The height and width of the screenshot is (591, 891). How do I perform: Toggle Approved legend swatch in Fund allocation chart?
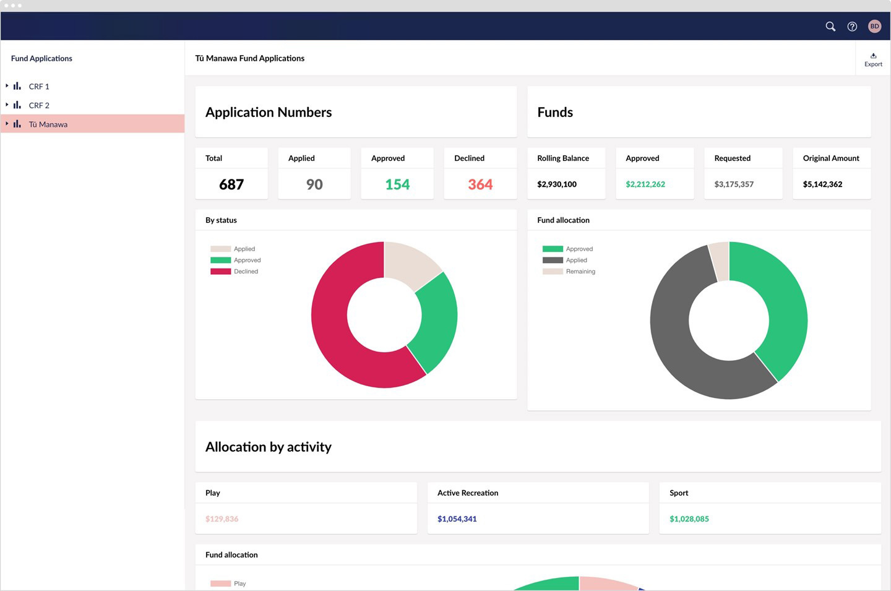coord(553,249)
